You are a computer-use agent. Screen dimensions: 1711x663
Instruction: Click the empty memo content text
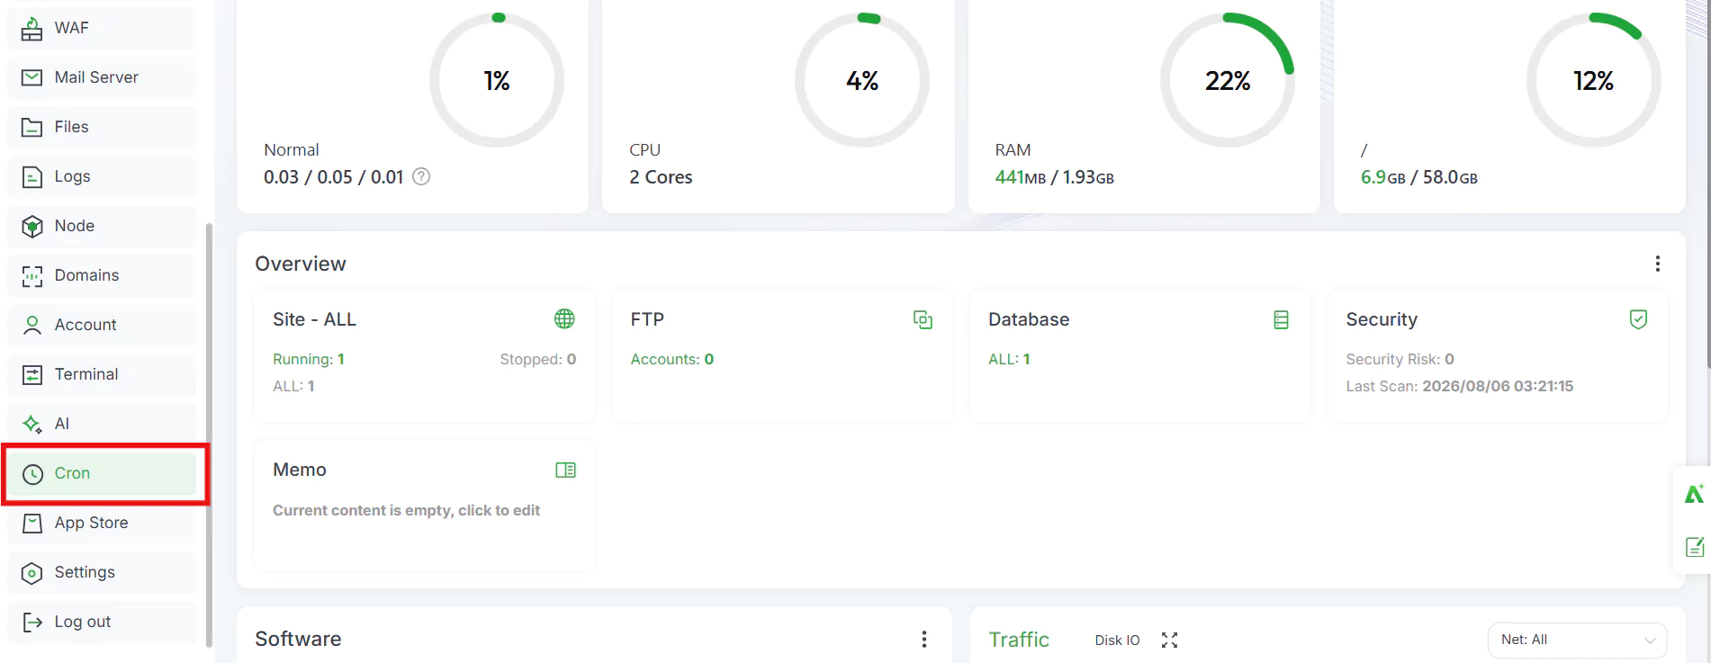point(406,510)
